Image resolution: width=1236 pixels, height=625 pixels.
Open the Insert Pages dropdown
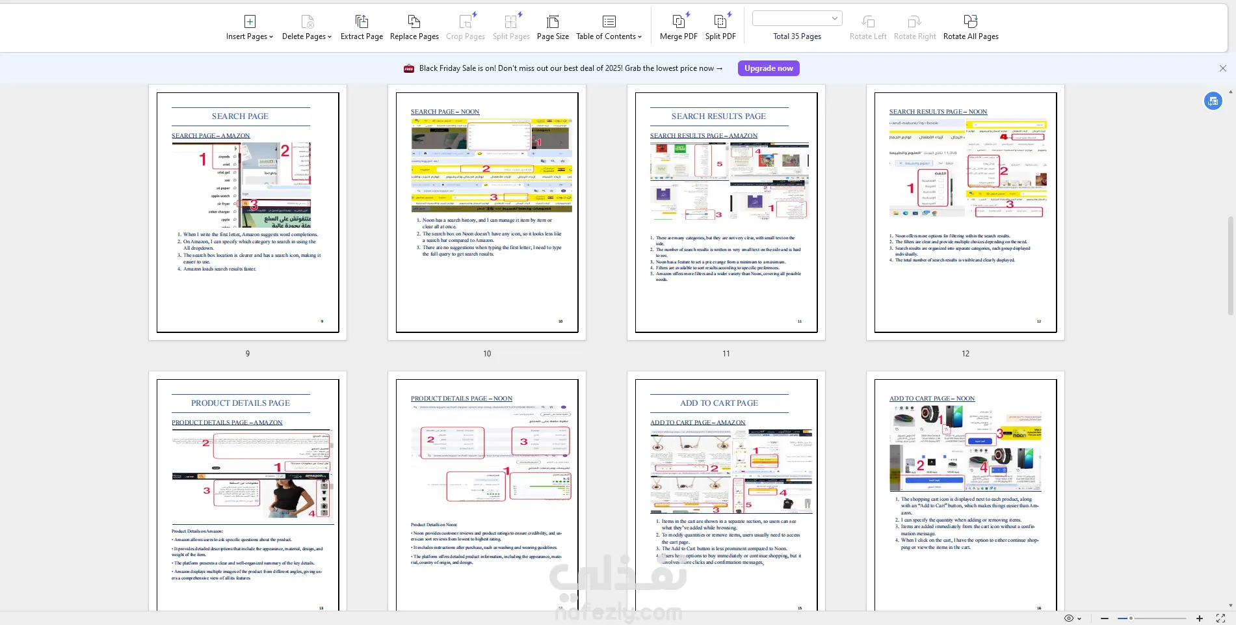250,28
